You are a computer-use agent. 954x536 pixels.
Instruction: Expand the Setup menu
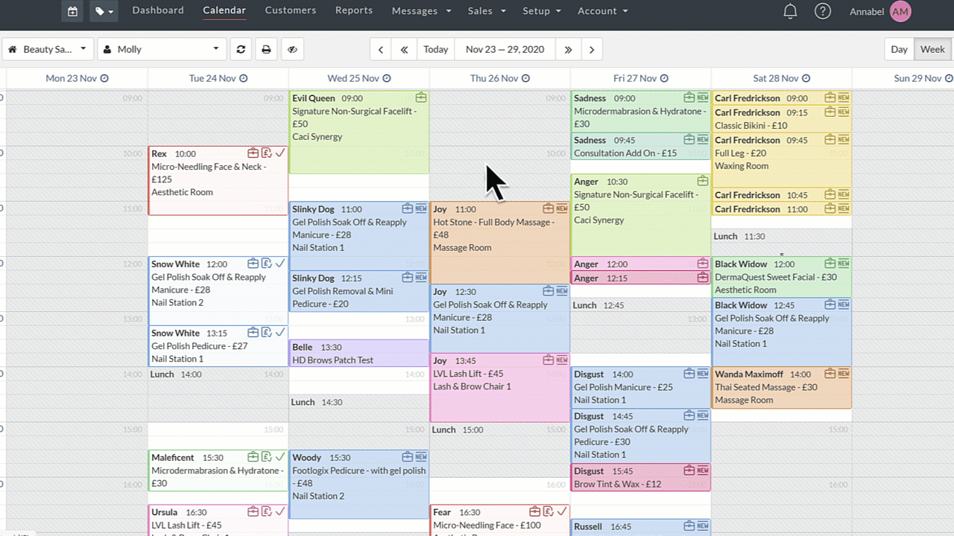pyautogui.click(x=542, y=11)
